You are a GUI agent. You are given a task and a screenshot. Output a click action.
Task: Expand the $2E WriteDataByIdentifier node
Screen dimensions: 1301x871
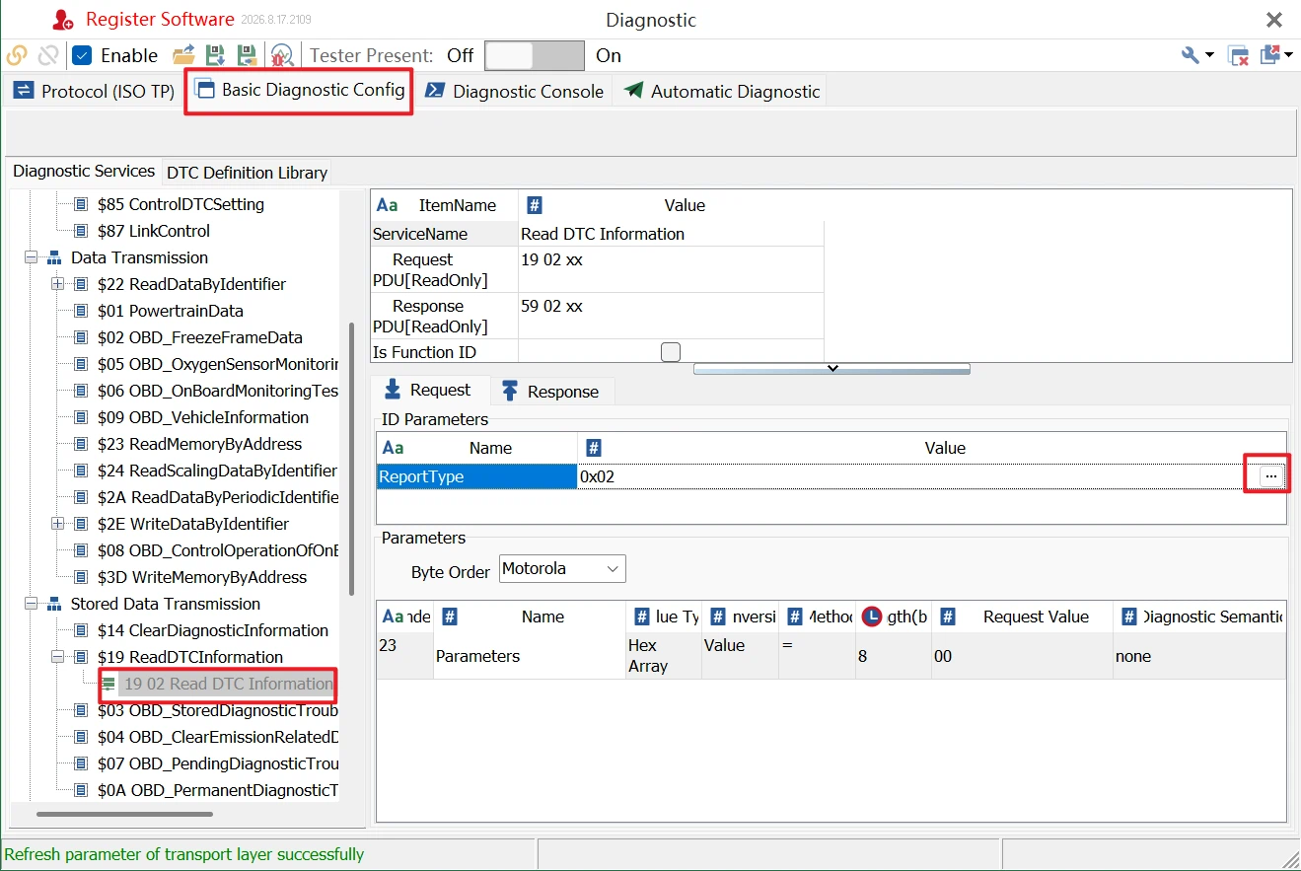[57, 524]
